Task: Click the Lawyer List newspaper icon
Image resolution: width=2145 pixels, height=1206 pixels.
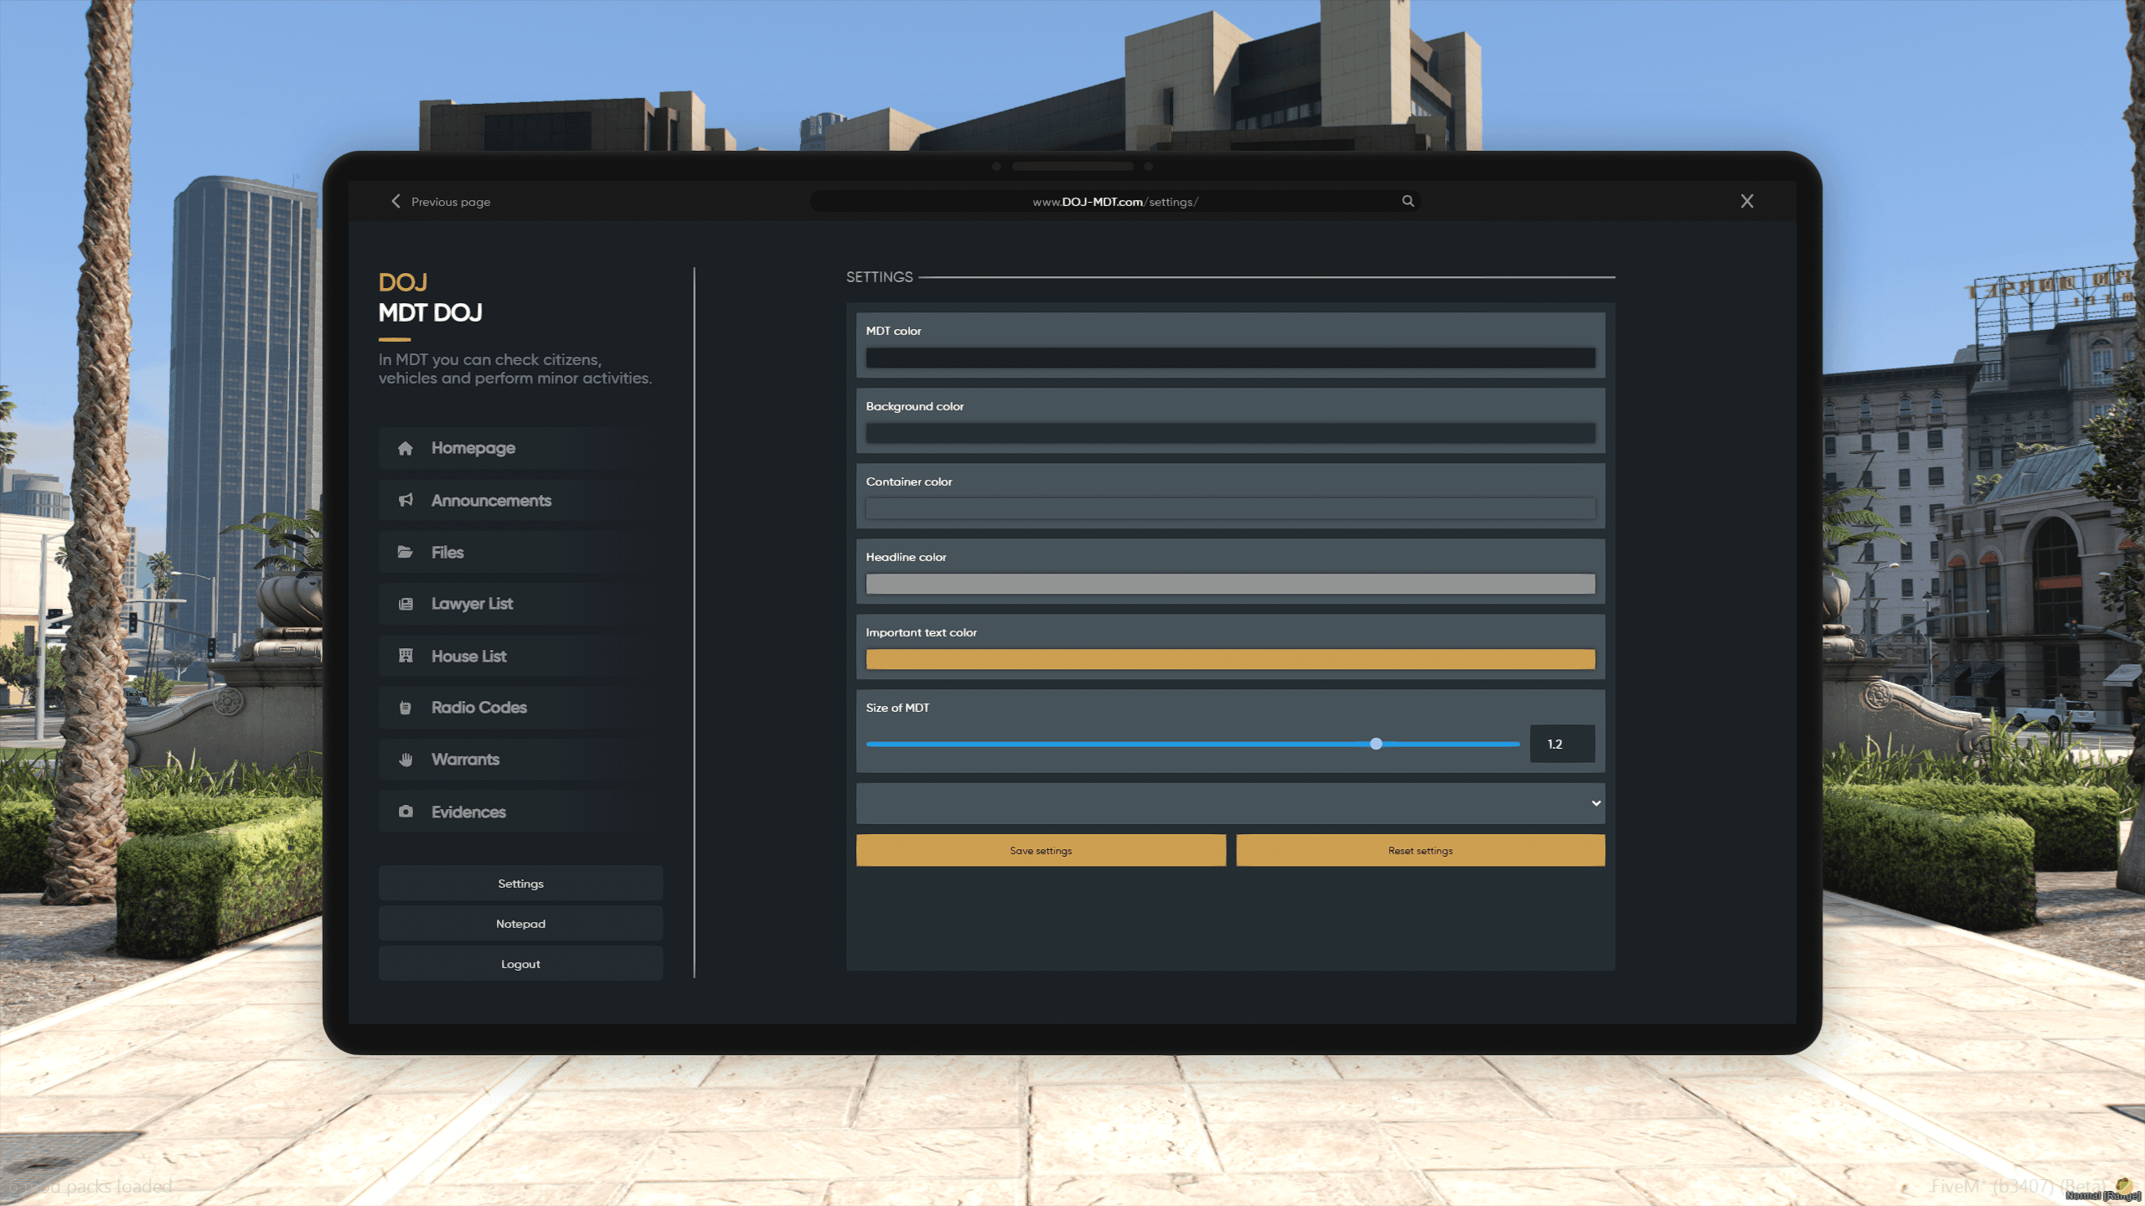Action: pos(406,604)
